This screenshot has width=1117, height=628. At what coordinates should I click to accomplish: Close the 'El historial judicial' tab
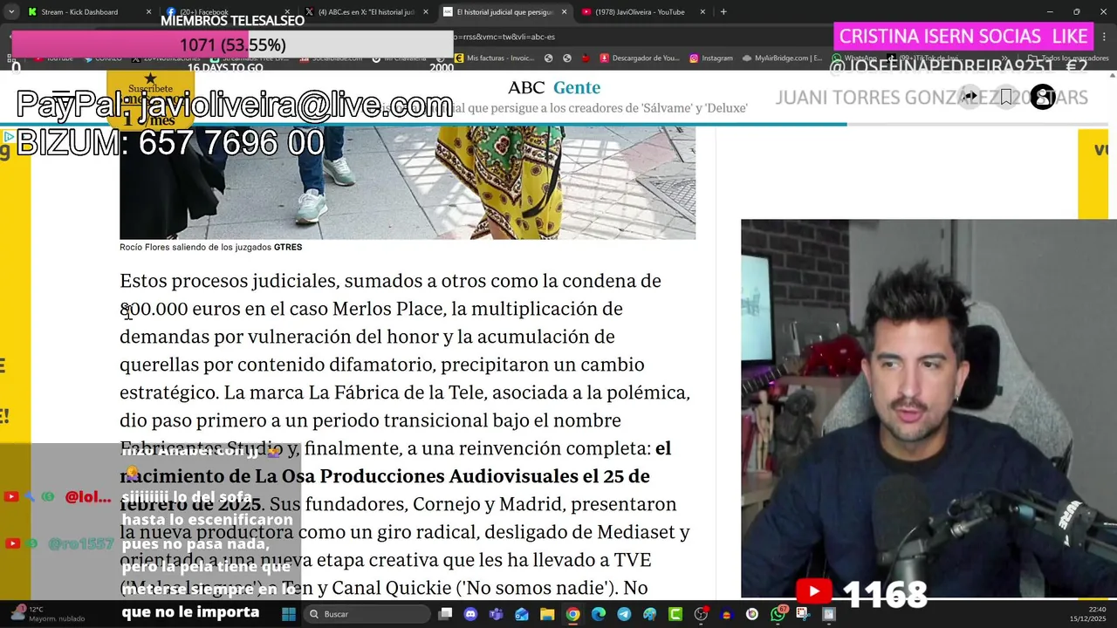tap(564, 12)
